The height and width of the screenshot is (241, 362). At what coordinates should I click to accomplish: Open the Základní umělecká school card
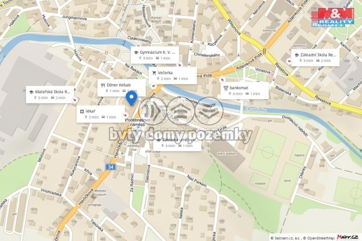177,143
